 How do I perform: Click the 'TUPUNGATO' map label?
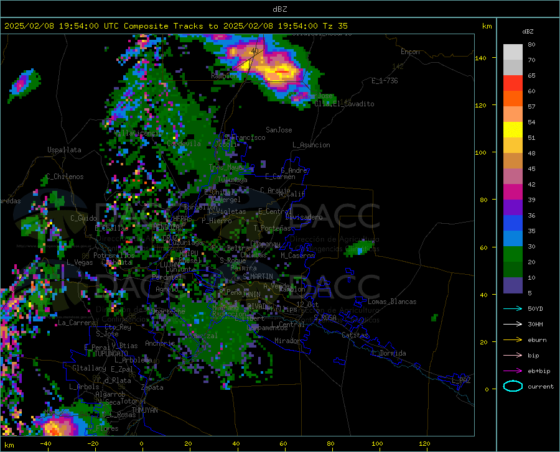pyautogui.click(x=111, y=353)
